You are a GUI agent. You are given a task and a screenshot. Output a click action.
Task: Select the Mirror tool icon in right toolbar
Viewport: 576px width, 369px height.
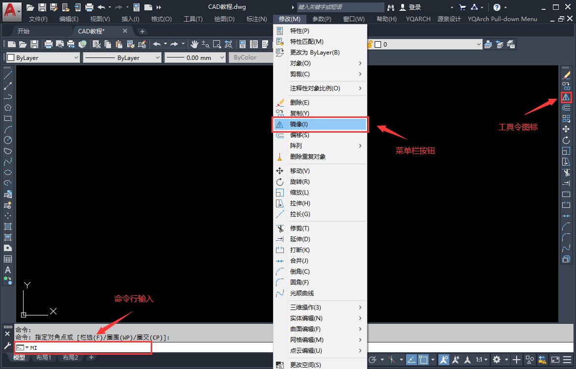pyautogui.click(x=566, y=97)
